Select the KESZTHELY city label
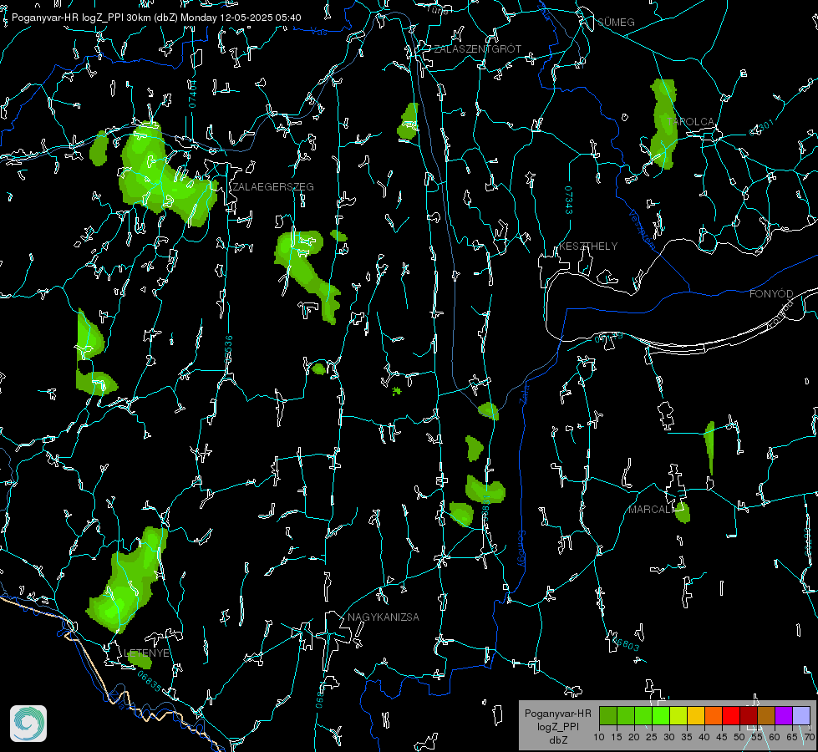The image size is (818, 752). pyautogui.click(x=588, y=246)
